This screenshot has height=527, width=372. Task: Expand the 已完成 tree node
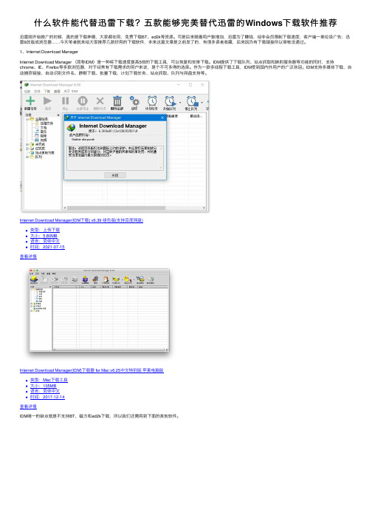pos(27,149)
